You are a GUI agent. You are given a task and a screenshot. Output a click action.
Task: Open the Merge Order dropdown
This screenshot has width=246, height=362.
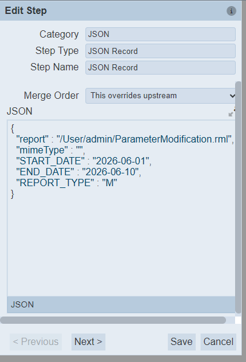tap(161, 96)
